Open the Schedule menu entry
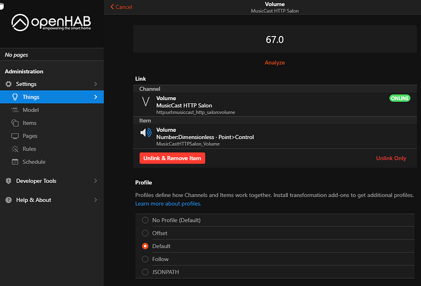The height and width of the screenshot is (286, 421). tap(52, 162)
